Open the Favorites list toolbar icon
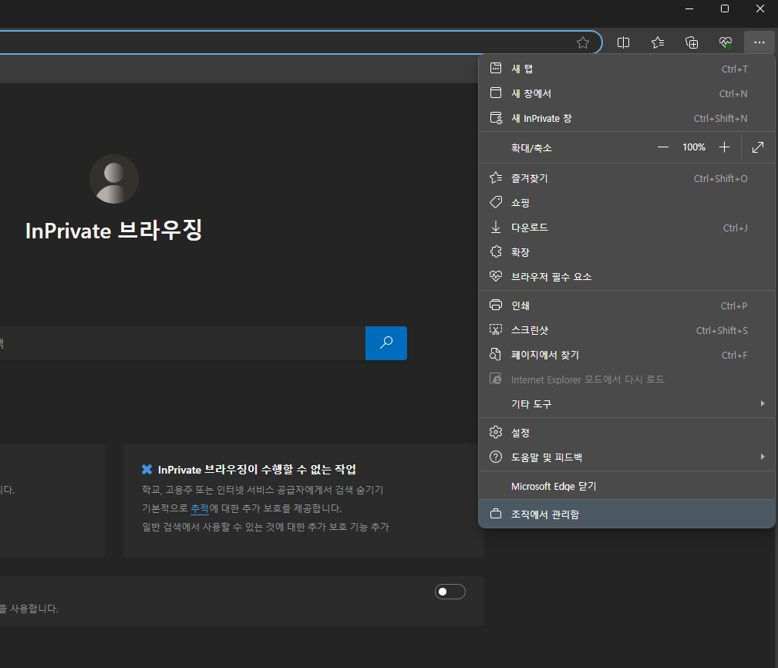The image size is (778, 668). coord(658,42)
